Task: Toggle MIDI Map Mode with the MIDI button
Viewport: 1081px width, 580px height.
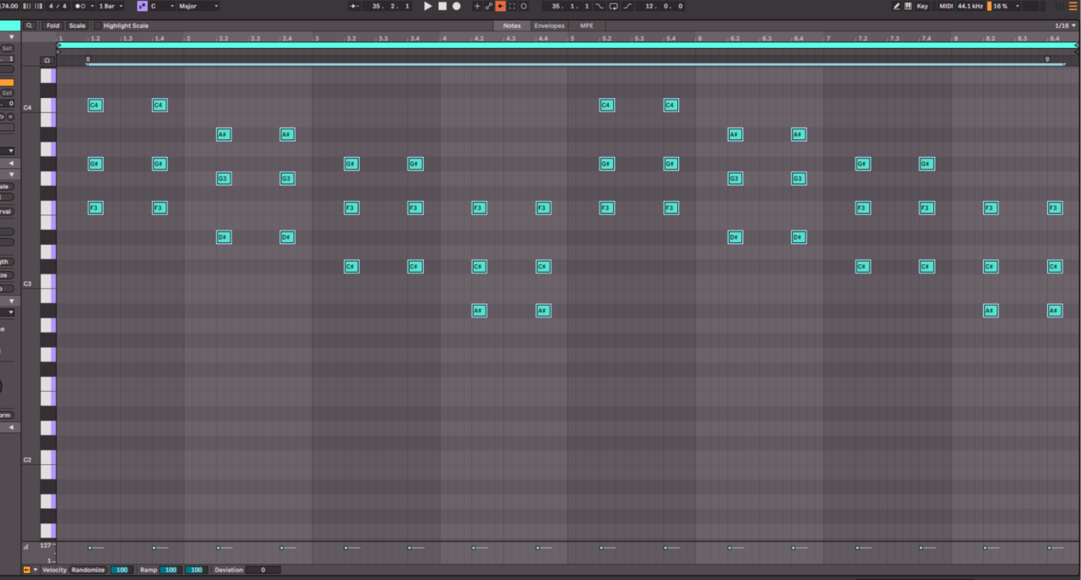Action: pos(946,6)
